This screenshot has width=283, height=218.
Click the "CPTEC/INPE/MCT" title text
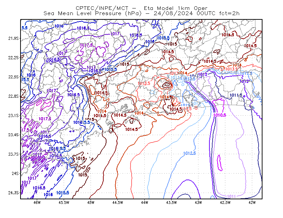[x=102, y=8]
